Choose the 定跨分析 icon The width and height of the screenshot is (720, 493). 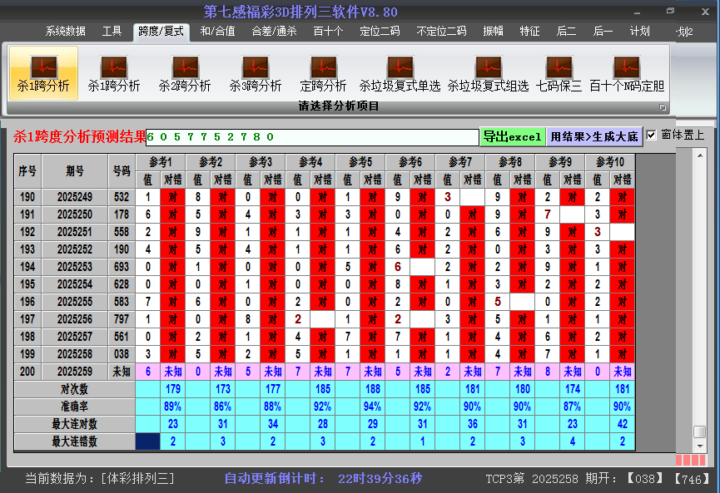[323, 73]
